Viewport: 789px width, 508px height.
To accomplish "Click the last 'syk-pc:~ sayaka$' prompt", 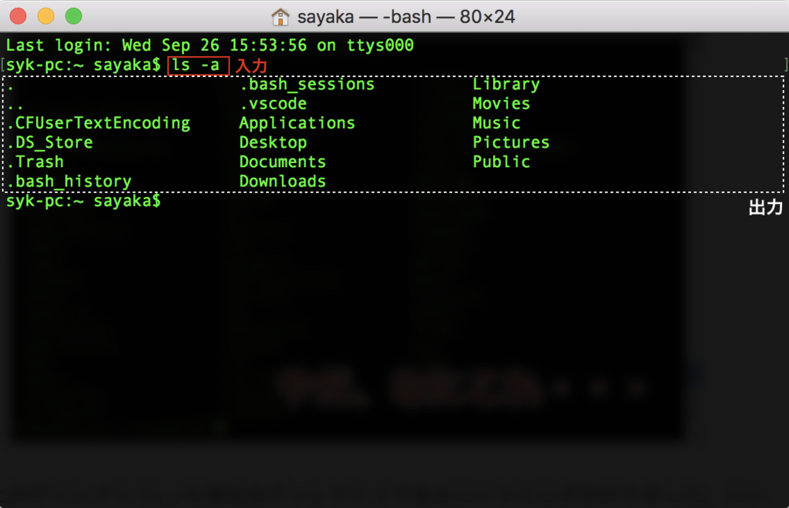I will (83, 201).
